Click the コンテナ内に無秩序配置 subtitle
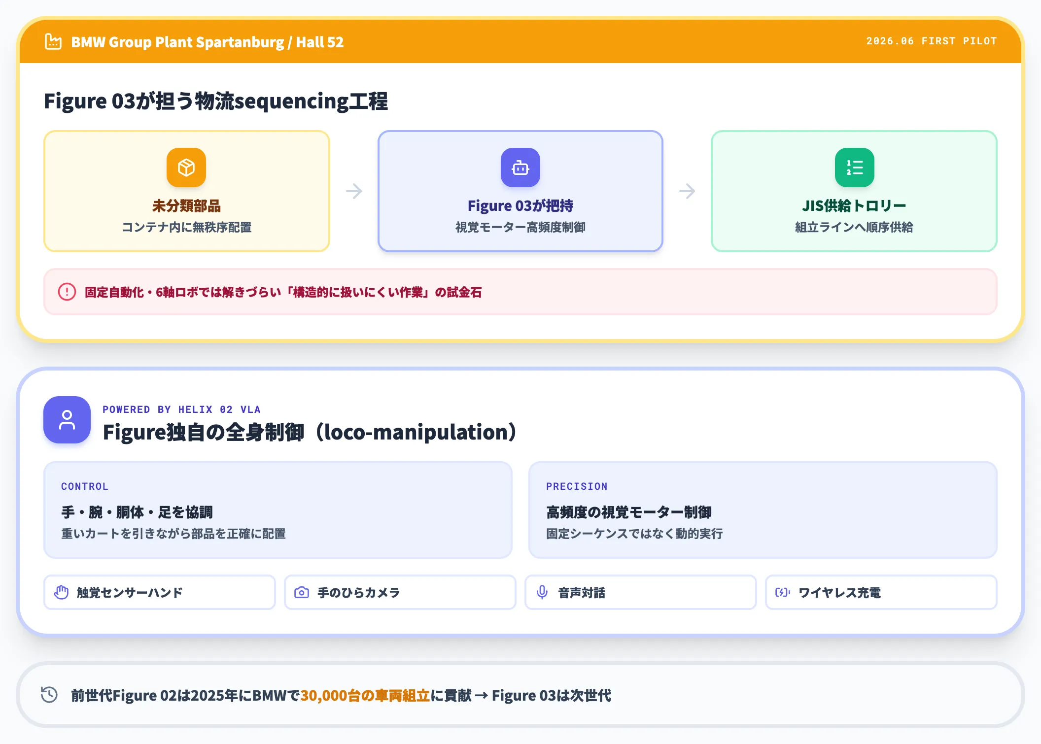Screen dimensions: 1041x744 coord(187,227)
